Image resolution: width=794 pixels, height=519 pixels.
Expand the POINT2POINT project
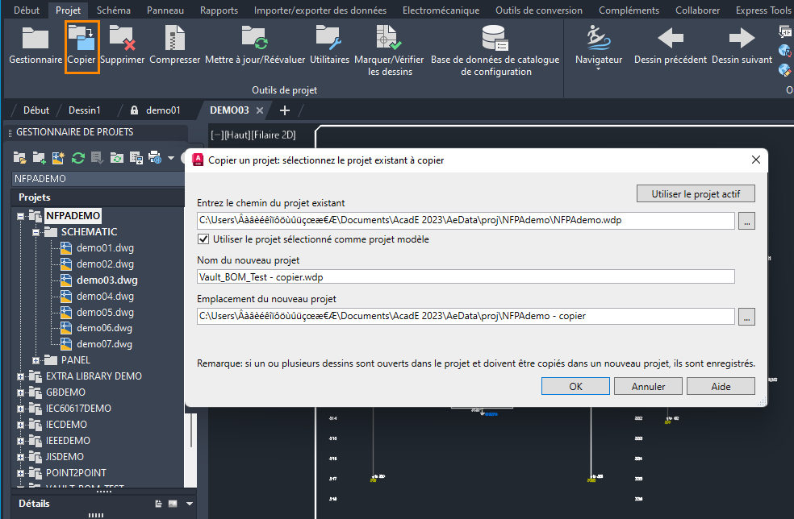tap(20, 474)
